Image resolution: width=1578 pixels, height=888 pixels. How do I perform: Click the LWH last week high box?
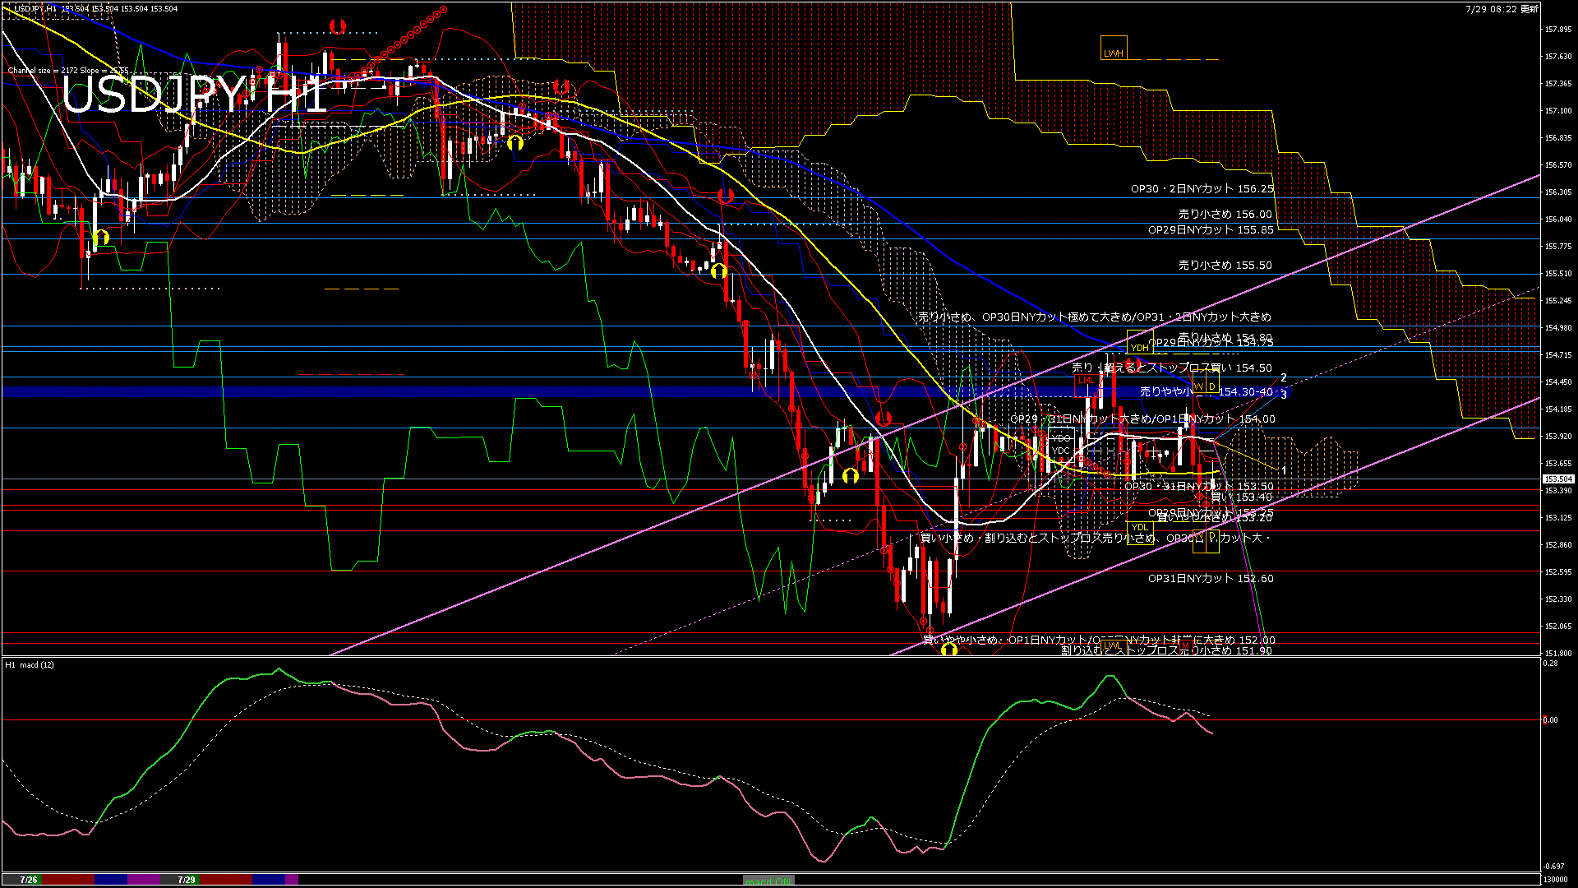pos(1114,49)
